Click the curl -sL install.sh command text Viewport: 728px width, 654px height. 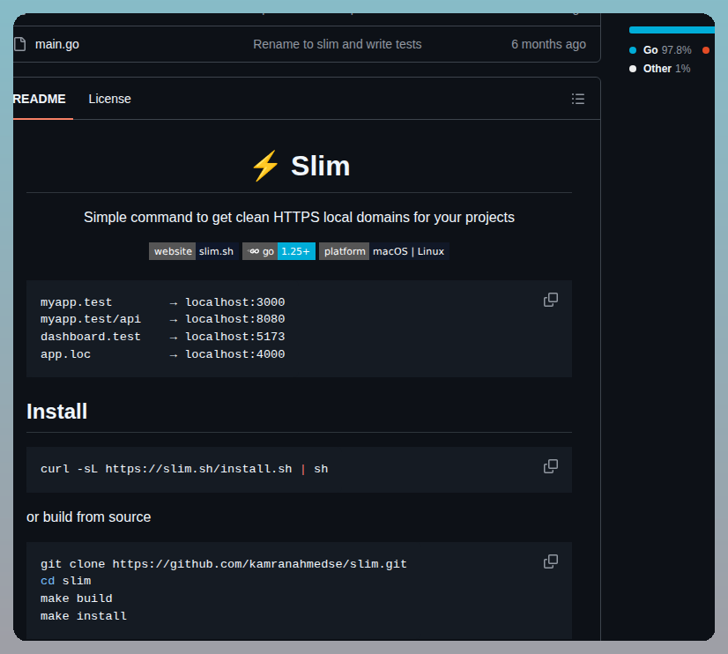pyautogui.click(x=184, y=469)
